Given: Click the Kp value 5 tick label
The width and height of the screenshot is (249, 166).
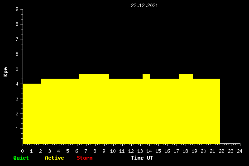Looking at the screenshot, I should tap(17, 69).
